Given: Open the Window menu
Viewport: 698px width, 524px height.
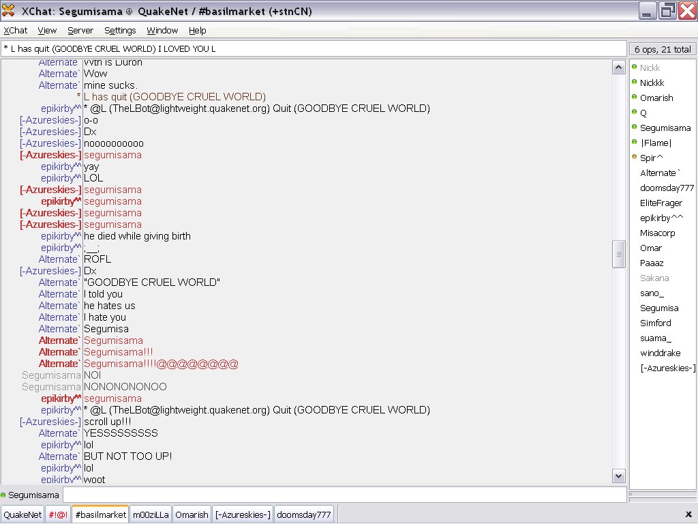Looking at the screenshot, I should tap(162, 31).
